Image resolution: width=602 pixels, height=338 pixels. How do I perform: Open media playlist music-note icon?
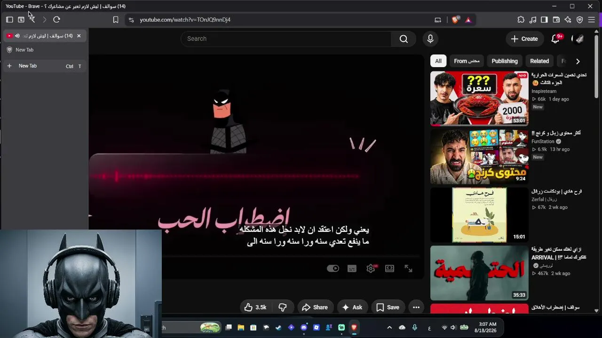pos(532,20)
